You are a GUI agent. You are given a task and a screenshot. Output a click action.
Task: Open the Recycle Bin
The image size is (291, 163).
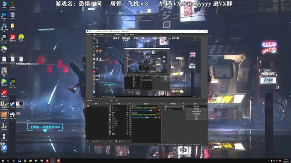click(x=13, y=16)
